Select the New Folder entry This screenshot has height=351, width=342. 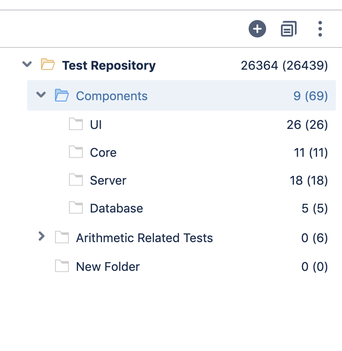pyautogui.click(x=181, y=267)
